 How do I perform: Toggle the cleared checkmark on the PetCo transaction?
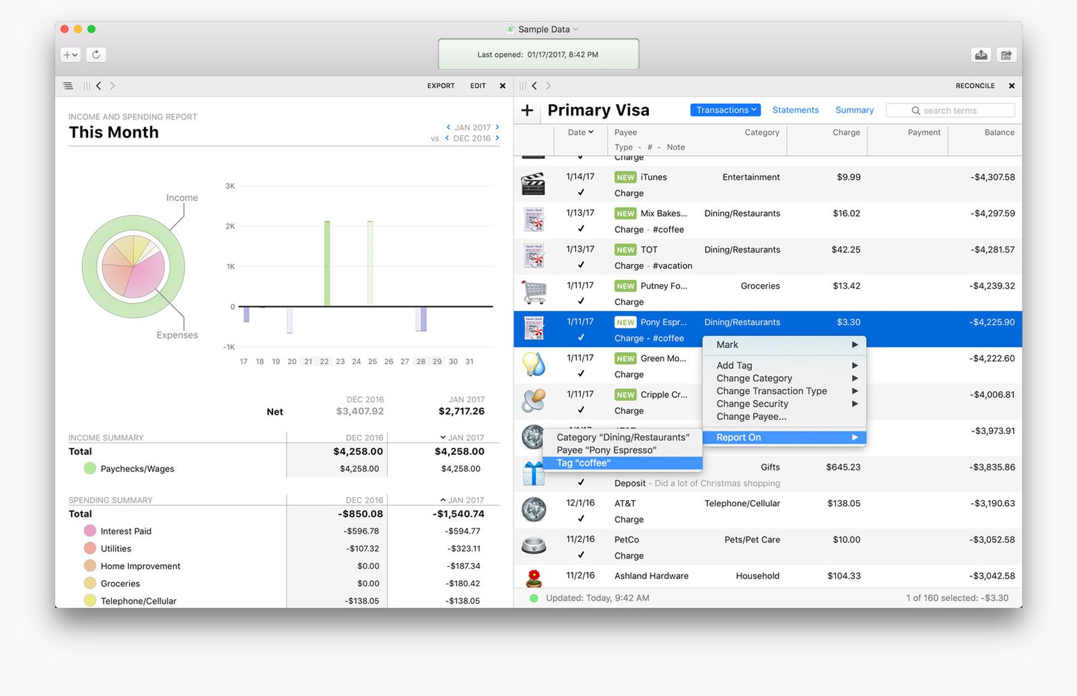[x=580, y=555]
